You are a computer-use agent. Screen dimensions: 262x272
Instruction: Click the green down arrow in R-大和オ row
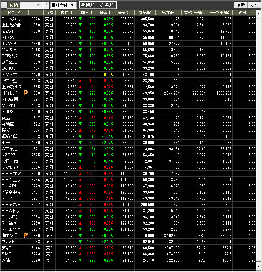pyautogui.click(x=80, y=19)
